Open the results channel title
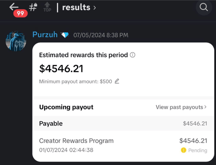 (76, 7)
